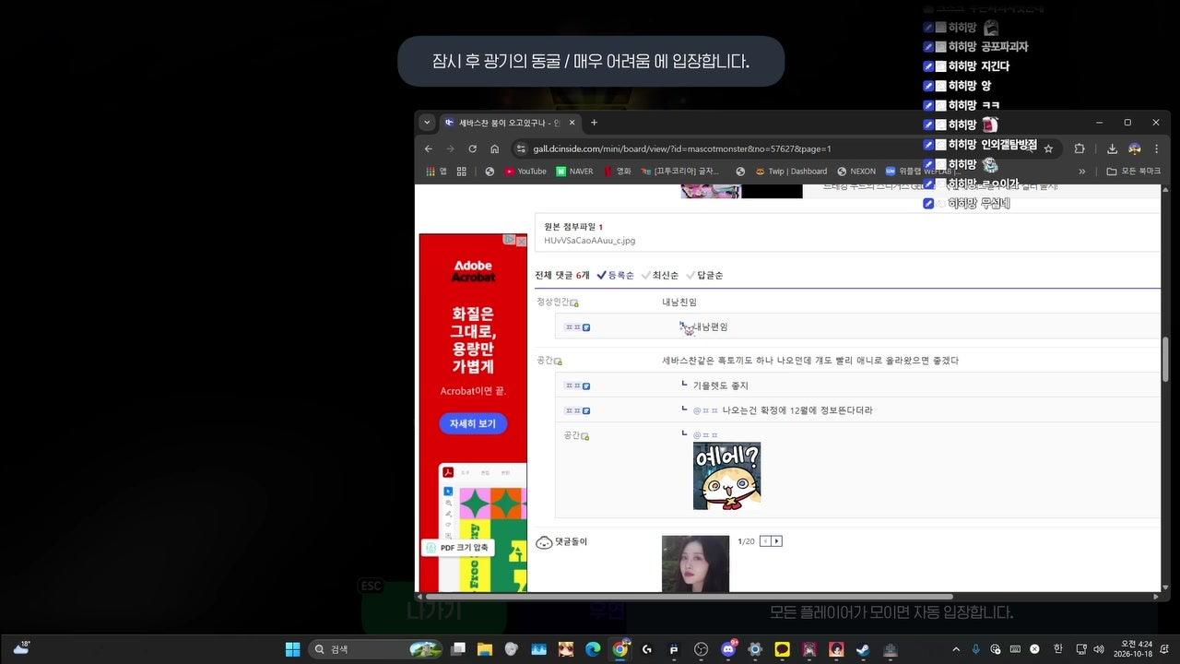
Task: Open the Chrome extensions puzzle icon
Action: pos(1080,148)
